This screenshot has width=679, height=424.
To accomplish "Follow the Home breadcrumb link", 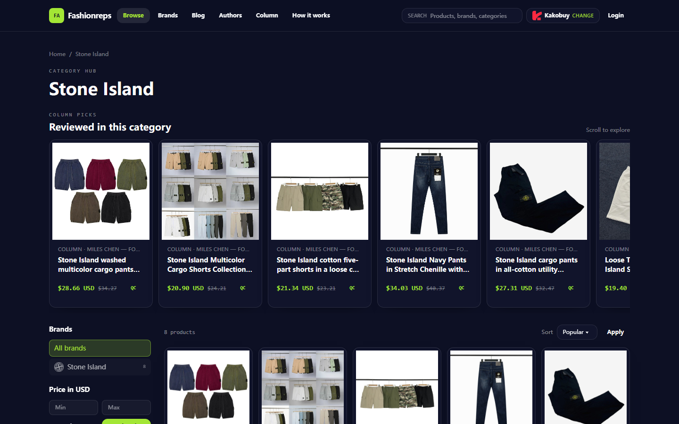I will pyautogui.click(x=58, y=54).
